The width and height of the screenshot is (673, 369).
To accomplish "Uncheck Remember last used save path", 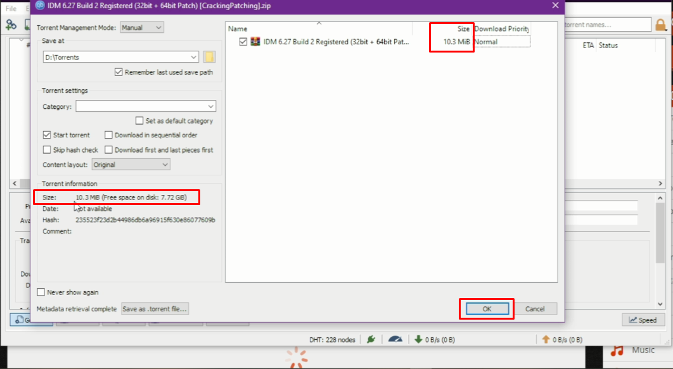I will (x=119, y=72).
